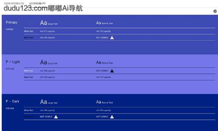Switch to the Accessibility tab
The height and width of the screenshot is (131, 218).
point(37,3)
